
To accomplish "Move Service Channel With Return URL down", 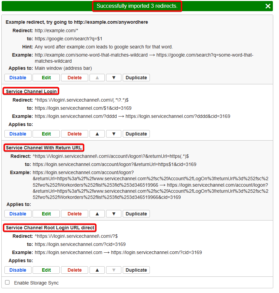I will coord(114,214).
